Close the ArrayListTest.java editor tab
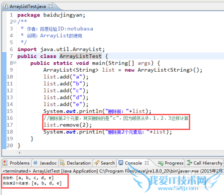 point(51,6)
